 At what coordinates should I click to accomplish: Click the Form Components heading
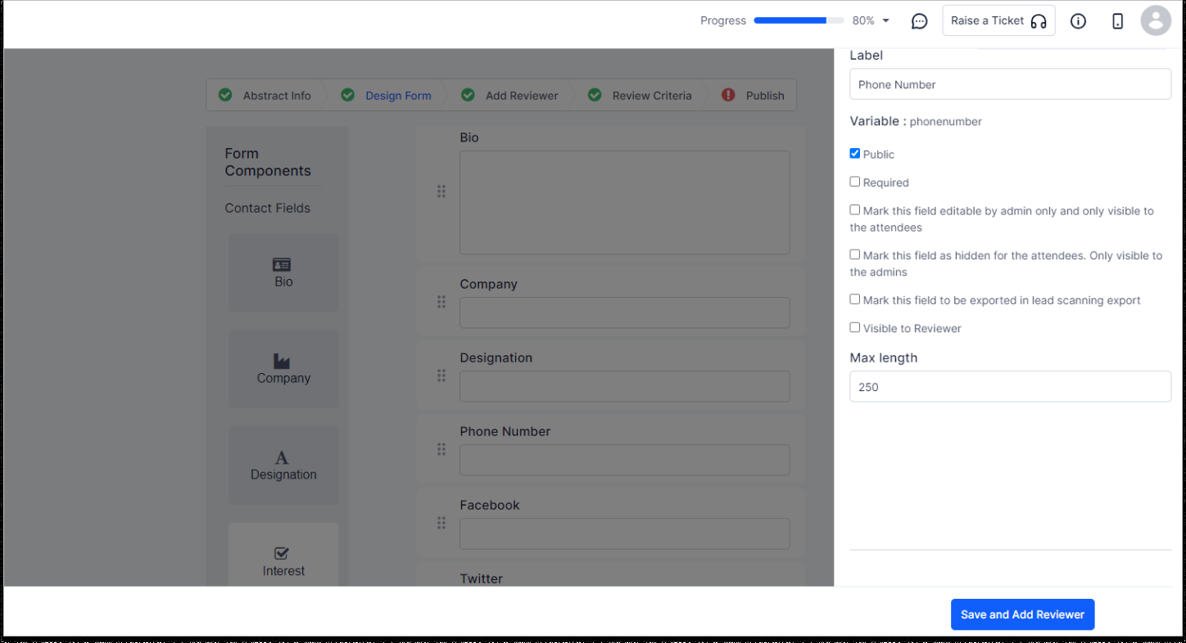click(268, 162)
